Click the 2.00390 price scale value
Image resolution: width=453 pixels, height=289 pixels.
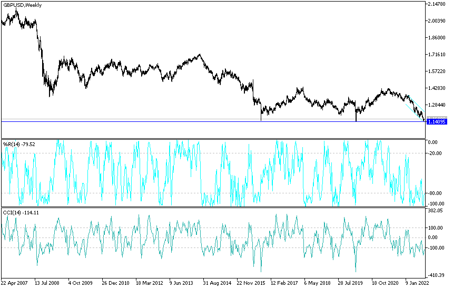click(x=437, y=20)
